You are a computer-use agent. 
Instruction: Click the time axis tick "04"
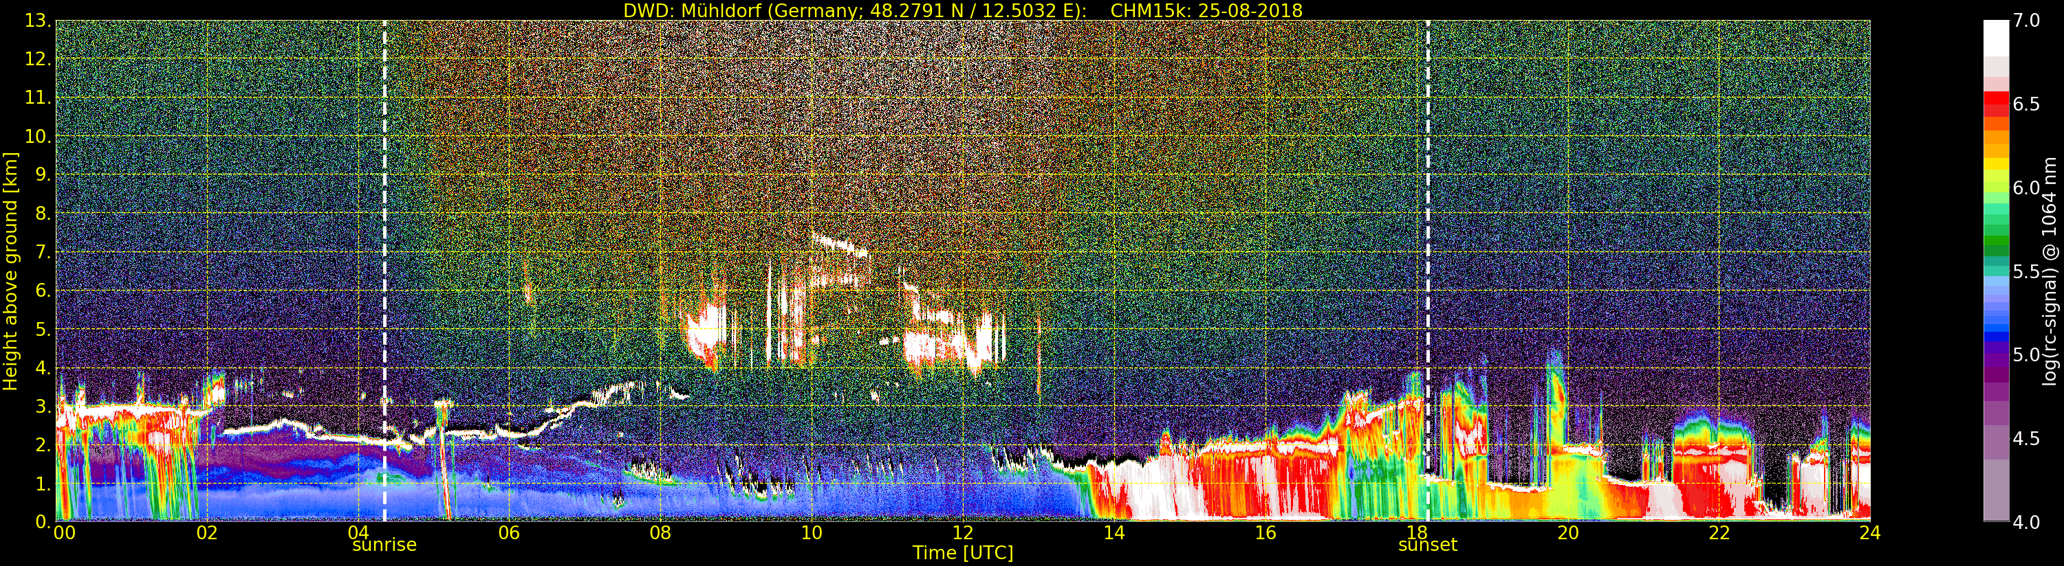point(358,532)
